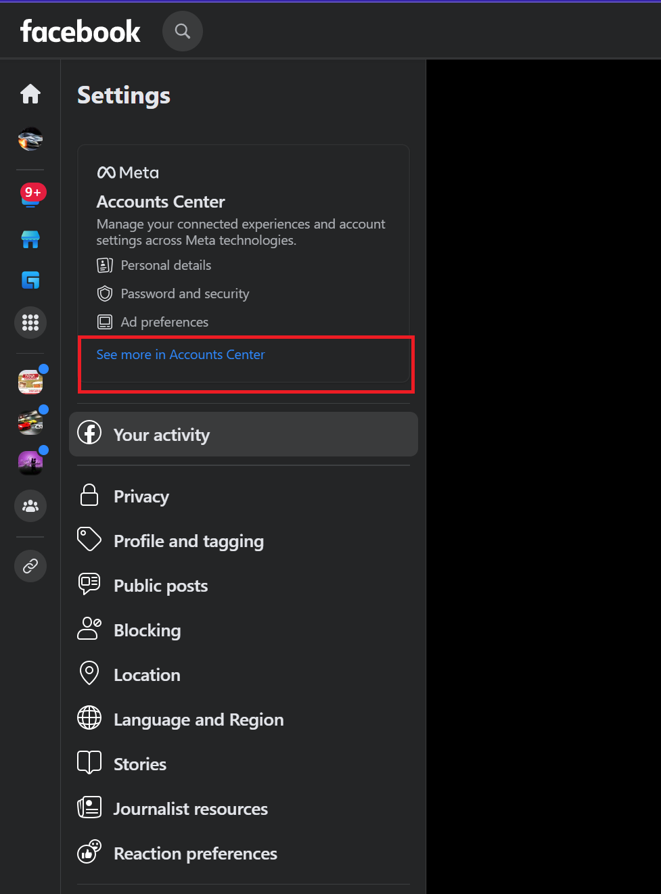This screenshot has width=661, height=894.
Task: Select Public posts settings
Action: (244, 586)
